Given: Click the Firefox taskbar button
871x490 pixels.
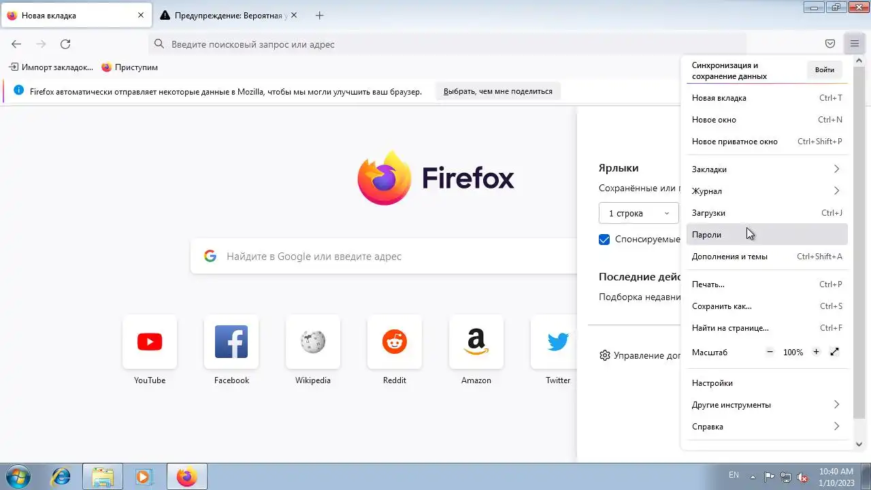Looking at the screenshot, I should point(186,476).
